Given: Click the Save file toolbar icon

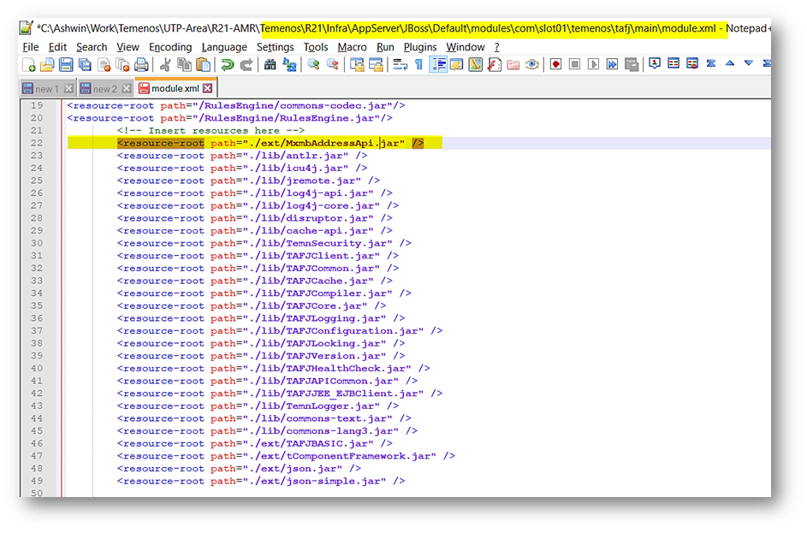Looking at the screenshot, I should (x=65, y=65).
